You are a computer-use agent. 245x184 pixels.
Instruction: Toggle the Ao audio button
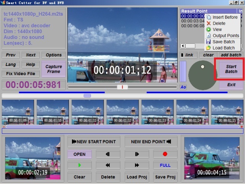(183, 87)
